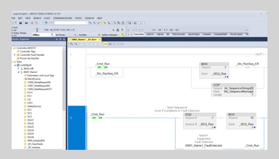Click the Controller Organizer vertical scrollbar
This screenshot has height=159, width=279.
[64, 80]
